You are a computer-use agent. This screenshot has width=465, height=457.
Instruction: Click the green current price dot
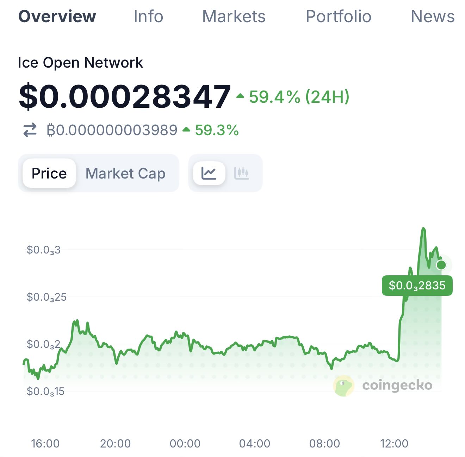click(441, 265)
